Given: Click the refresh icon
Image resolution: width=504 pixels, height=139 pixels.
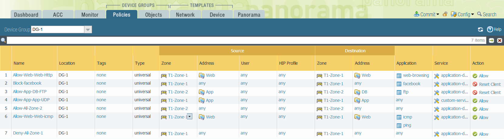Looking at the screenshot, I should click(x=480, y=29).
